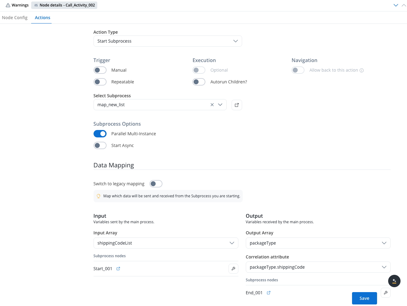Turn on the Repeatable toggle
Image resolution: width=407 pixels, height=306 pixels.
click(x=100, y=82)
